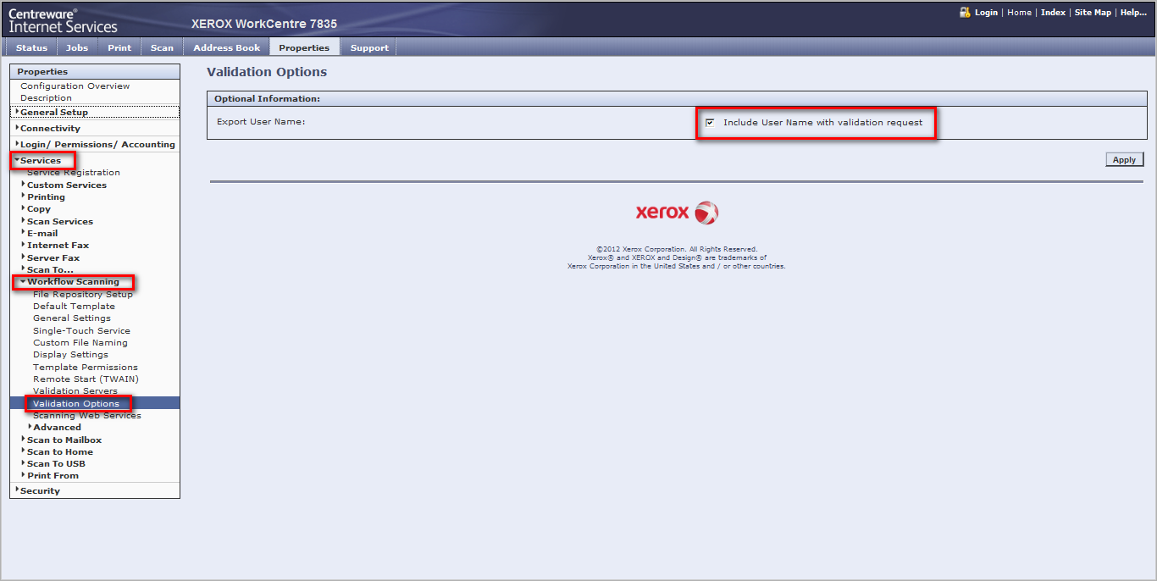Screen dimensions: 1157x581
Task: Click the Index link in header
Action: click(x=1053, y=13)
